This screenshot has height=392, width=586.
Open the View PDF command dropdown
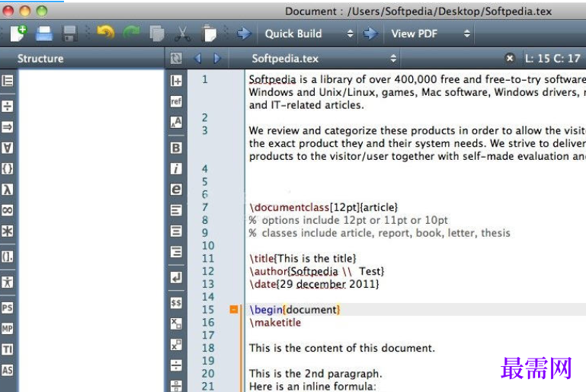pos(430,33)
